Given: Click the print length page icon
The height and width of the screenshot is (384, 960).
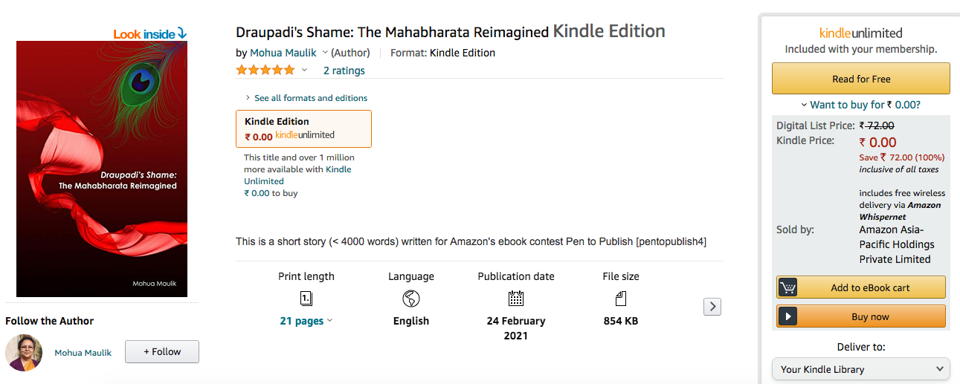Looking at the screenshot, I should [306, 299].
